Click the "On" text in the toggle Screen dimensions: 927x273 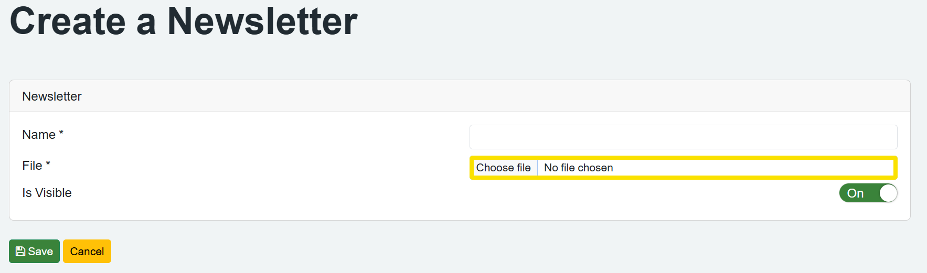coord(855,193)
